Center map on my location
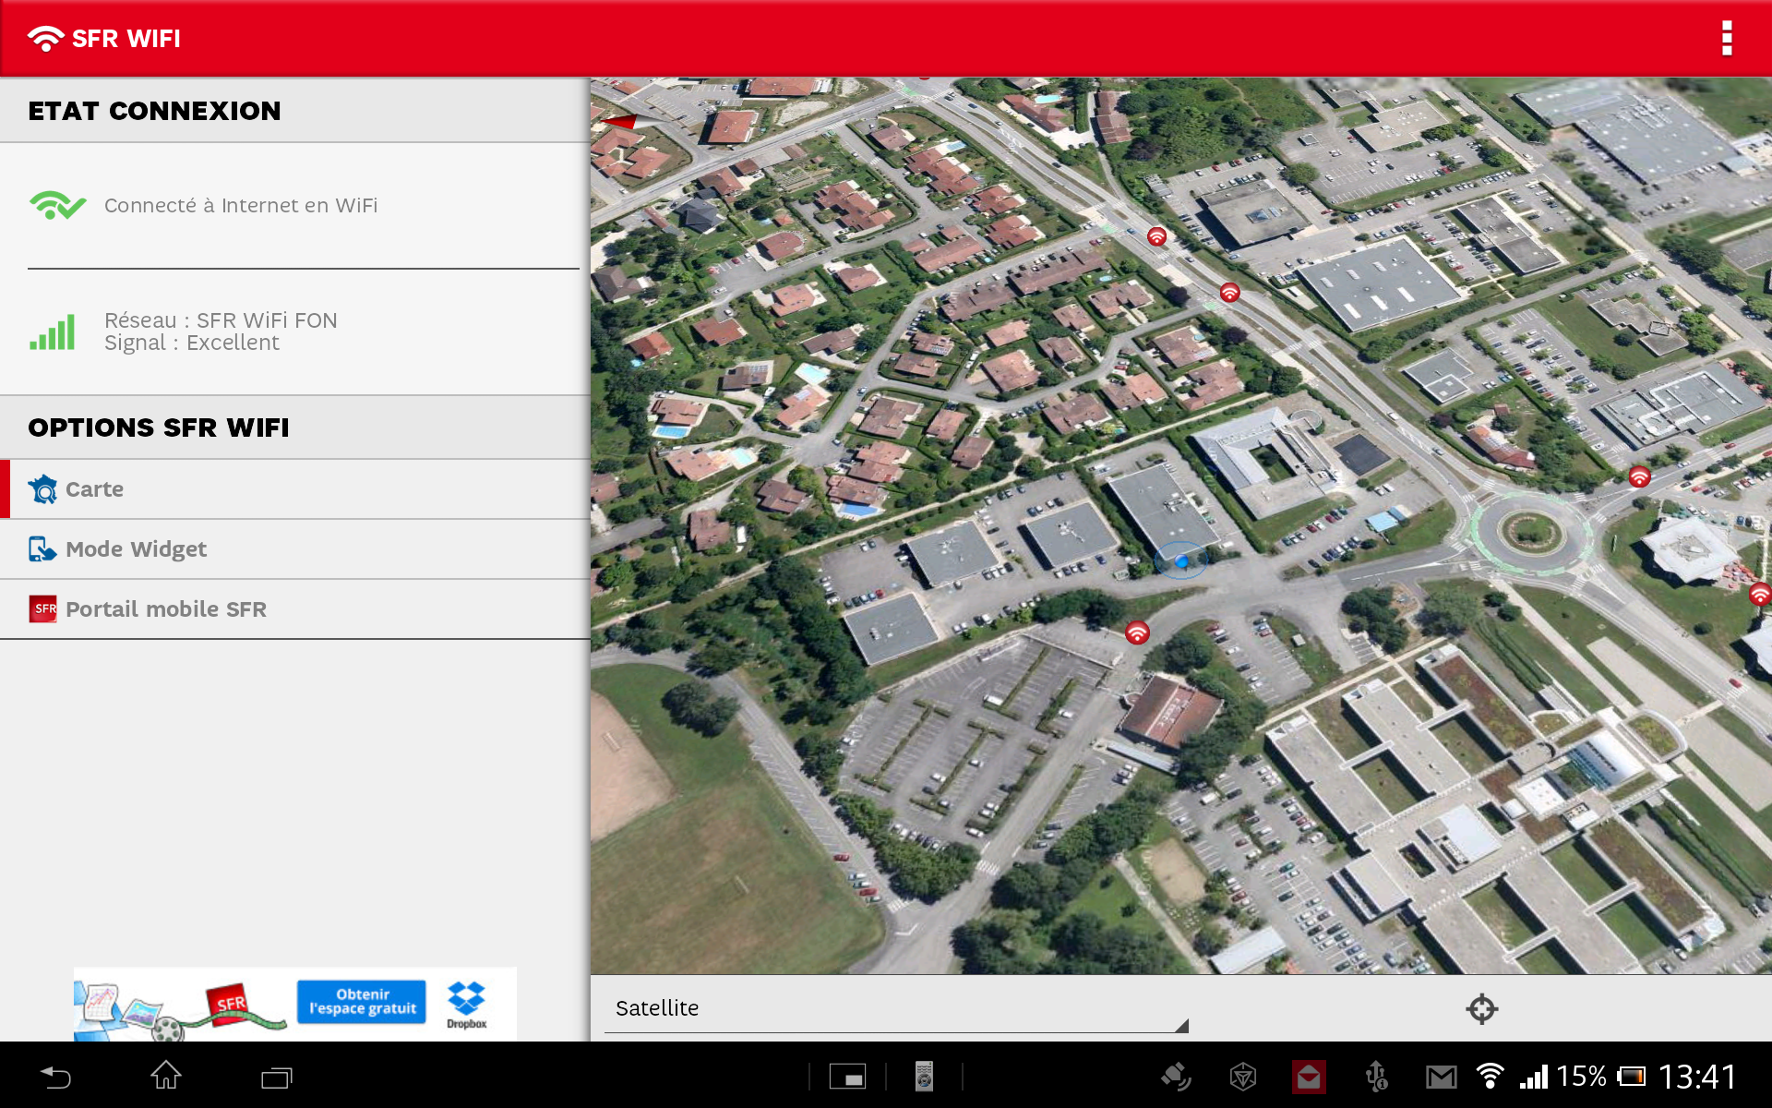Screen dimensions: 1772x1108 (x=1481, y=1008)
